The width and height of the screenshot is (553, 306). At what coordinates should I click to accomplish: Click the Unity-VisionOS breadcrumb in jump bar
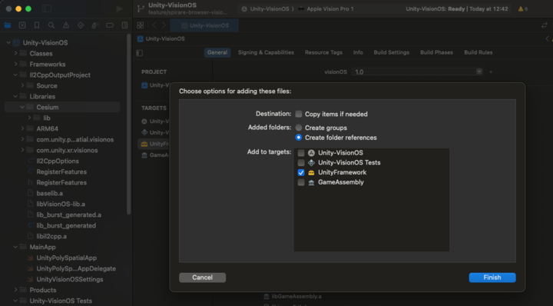pyautogui.click(x=161, y=38)
